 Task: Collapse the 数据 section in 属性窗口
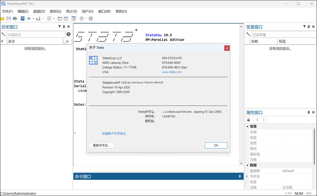247,165
